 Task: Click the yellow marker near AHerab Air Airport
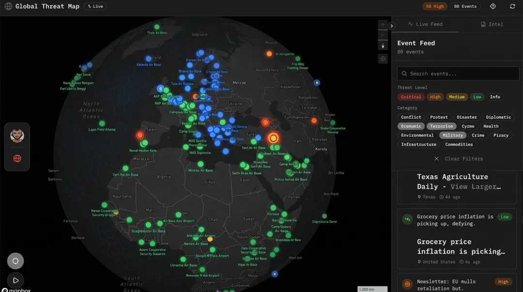(210, 239)
